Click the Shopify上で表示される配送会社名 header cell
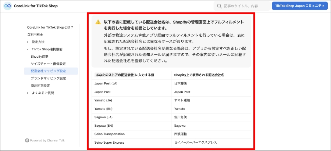 click(x=211, y=75)
